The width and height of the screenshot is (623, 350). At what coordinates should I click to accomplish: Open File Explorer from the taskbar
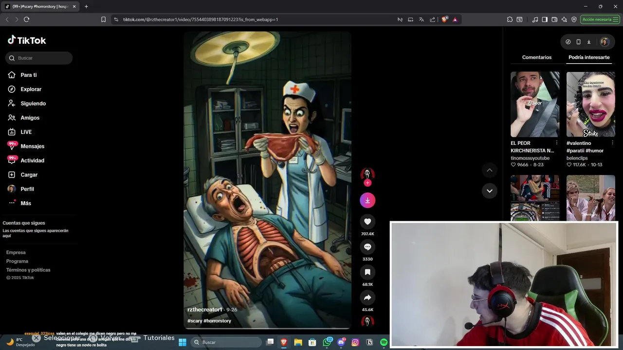(298, 342)
